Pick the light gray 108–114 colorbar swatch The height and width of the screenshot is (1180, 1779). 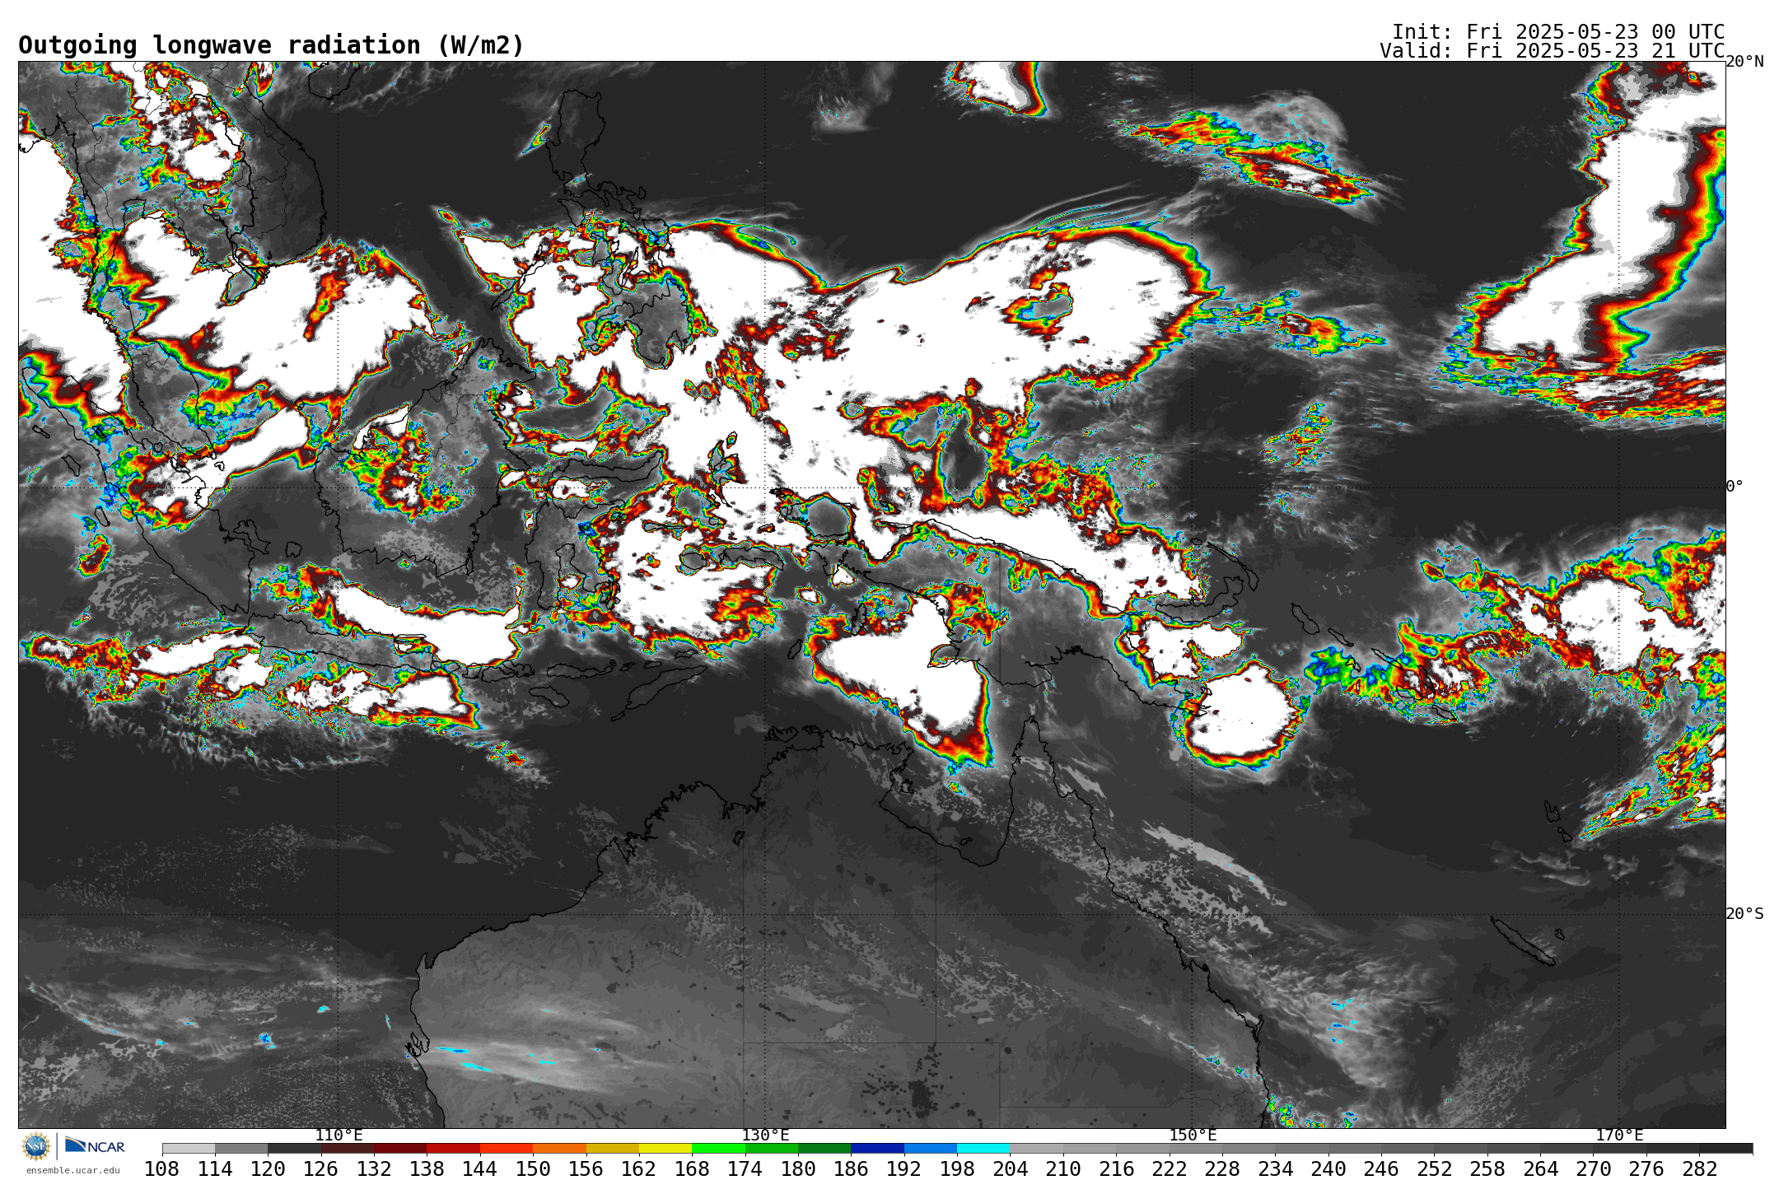point(189,1148)
